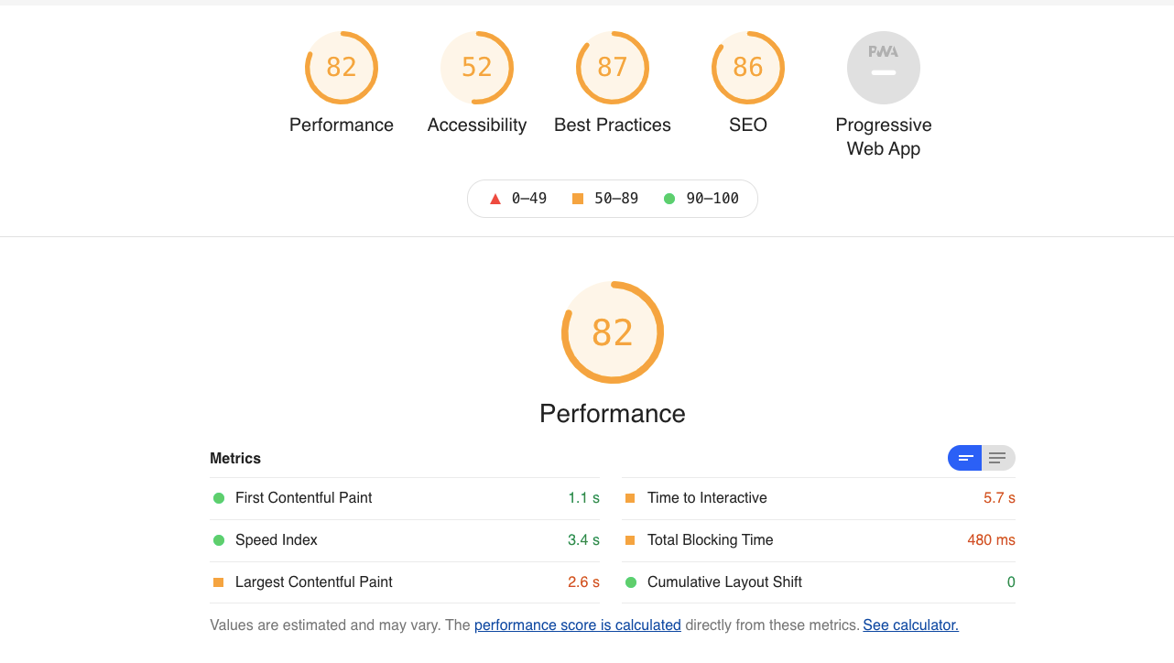Toggle the green indicator next to Cumulative Layout Shift
The height and width of the screenshot is (663, 1174).
[x=629, y=581]
